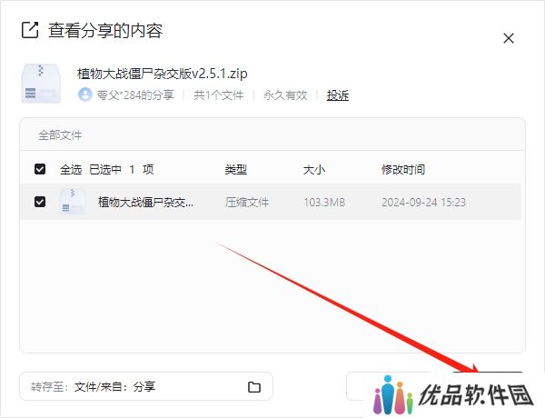Viewport: 545px width, 418px height.
Task: Click the 压缩文件 type cell
Action: (247, 202)
